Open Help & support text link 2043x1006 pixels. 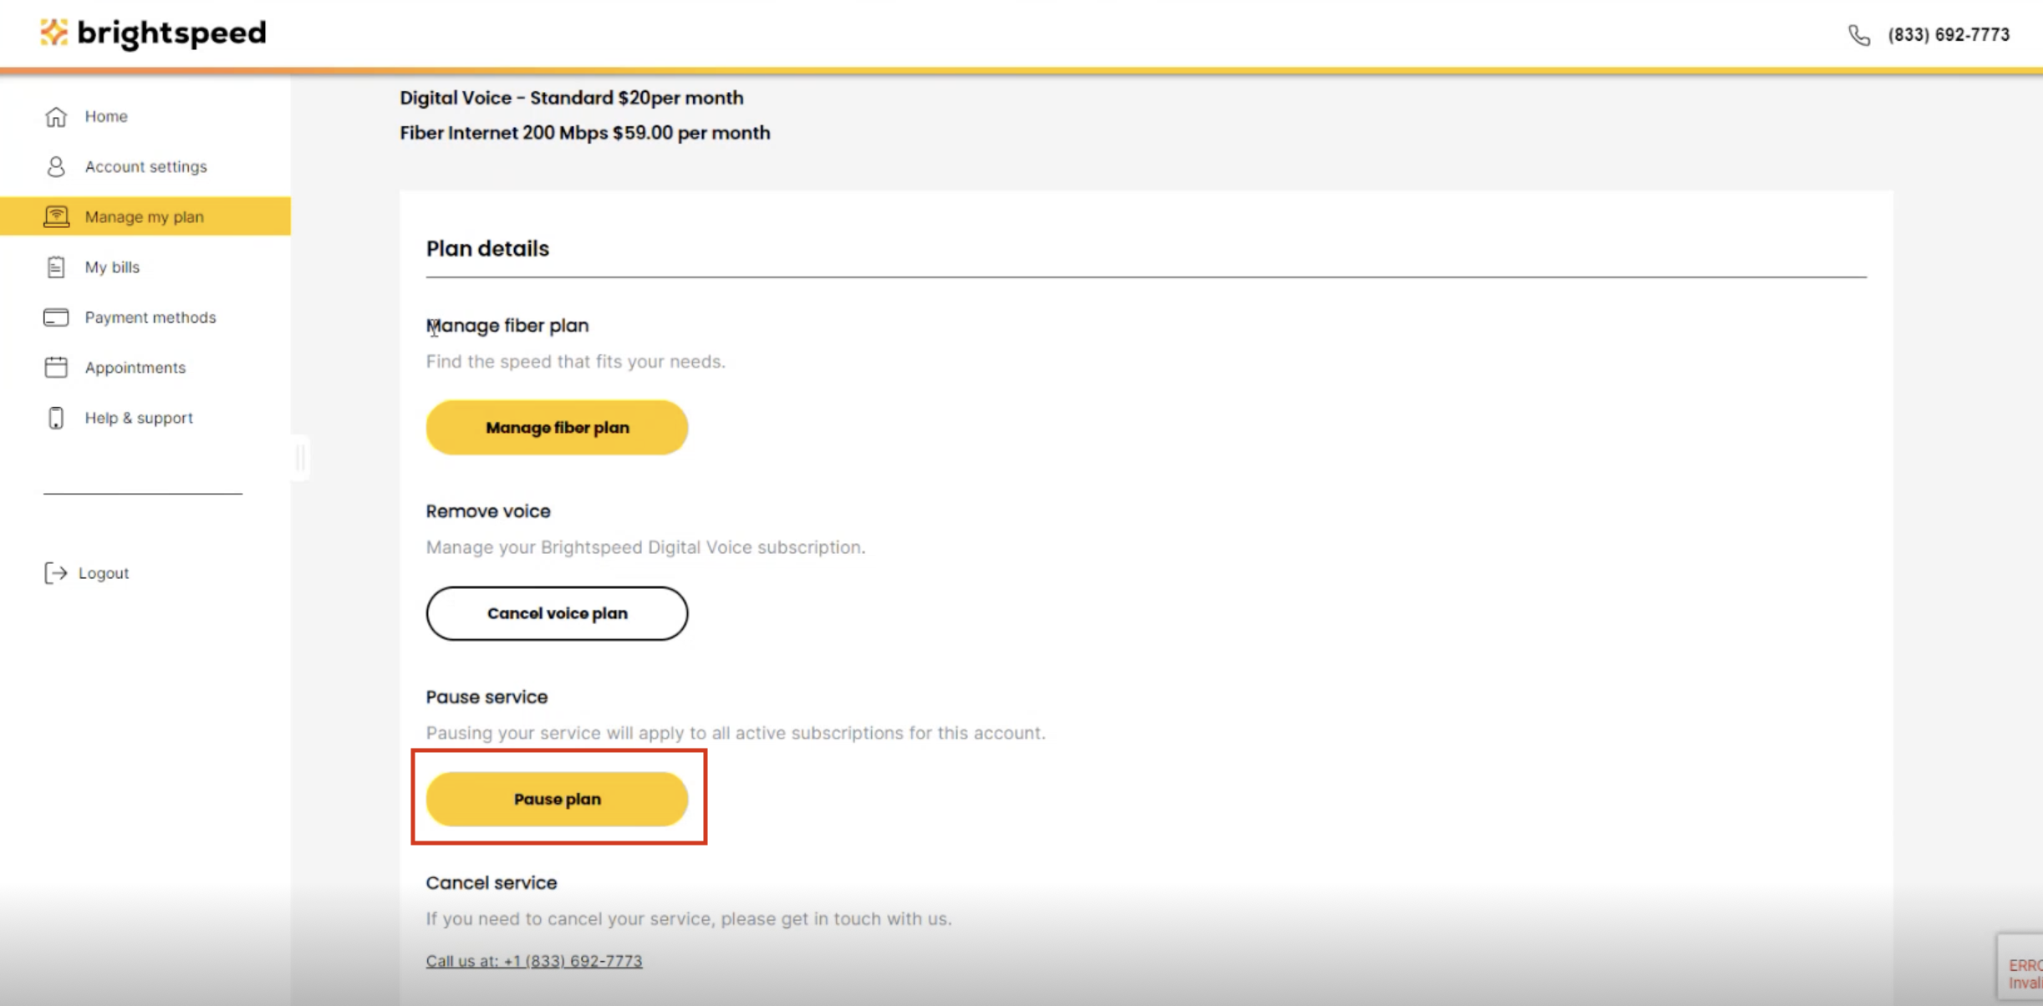(x=139, y=418)
